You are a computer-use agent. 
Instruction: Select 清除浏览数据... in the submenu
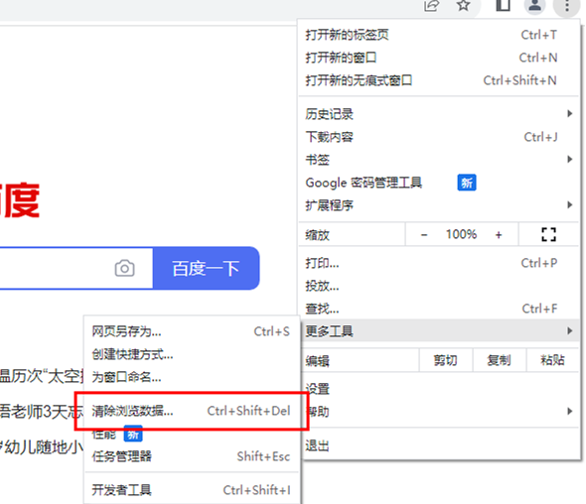192,411
